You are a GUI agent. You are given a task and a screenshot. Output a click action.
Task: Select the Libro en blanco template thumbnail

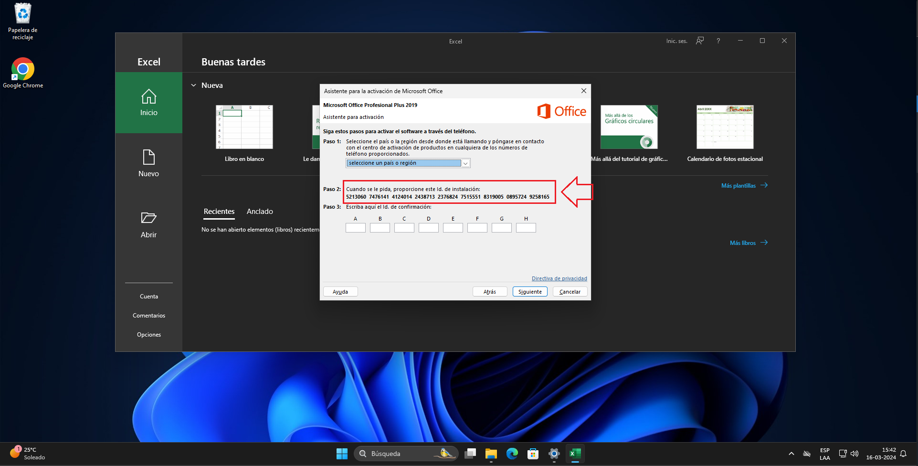(244, 127)
